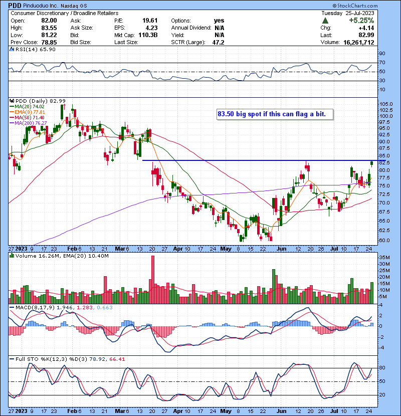The image size is (401, 416).
Task: Click the Pinduoduo Inc. company name
Action: pyautogui.click(x=41, y=6)
